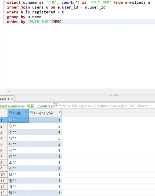Click the 미시작 인원 column header
The width and height of the screenshot is (155, 196).
(45, 113)
